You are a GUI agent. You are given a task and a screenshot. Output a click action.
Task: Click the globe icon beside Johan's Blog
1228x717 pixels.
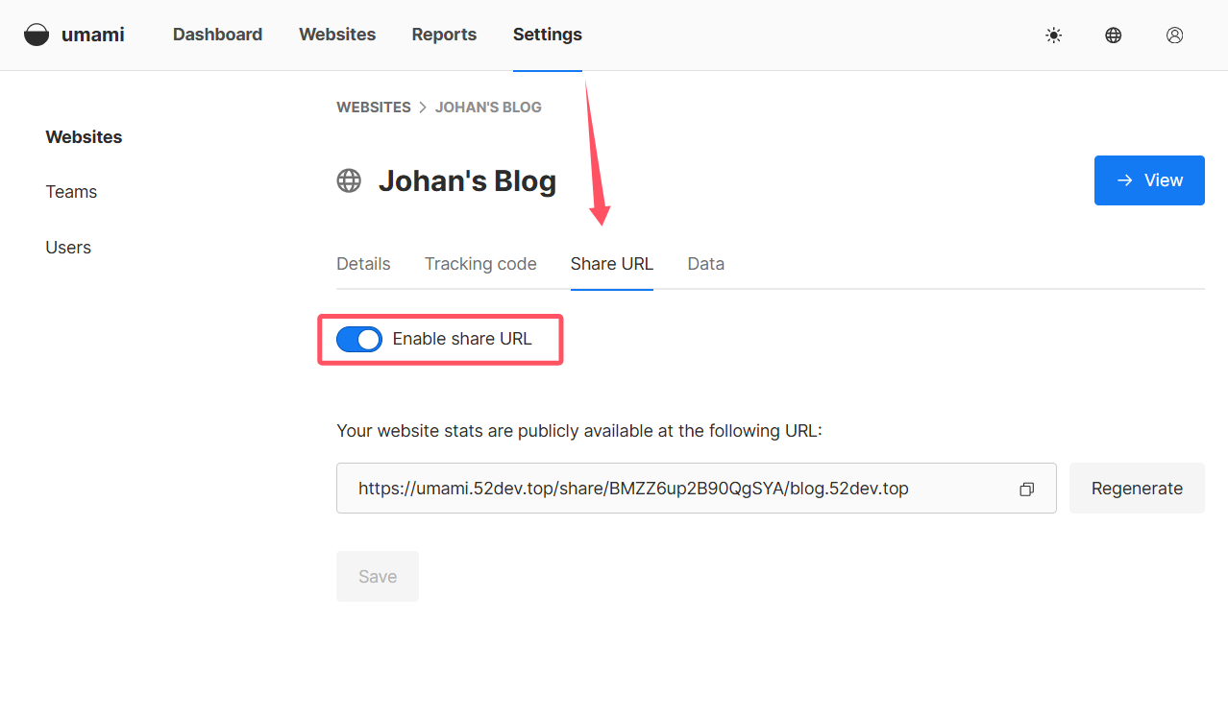tap(349, 180)
